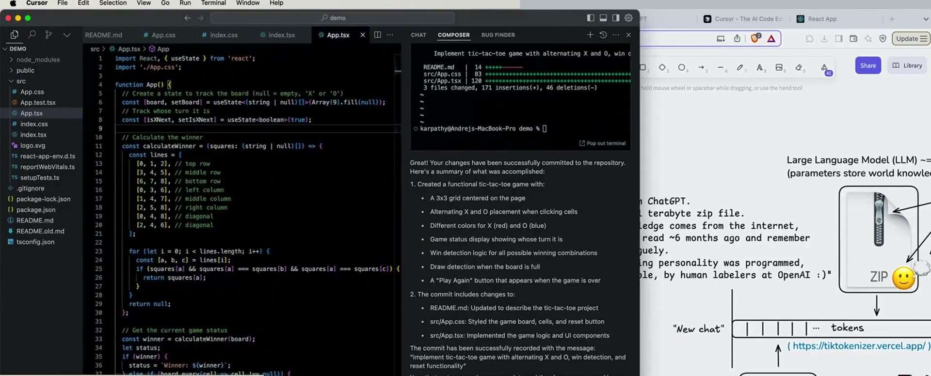Open the Brave Shields lion icon

tap(755, 38)
